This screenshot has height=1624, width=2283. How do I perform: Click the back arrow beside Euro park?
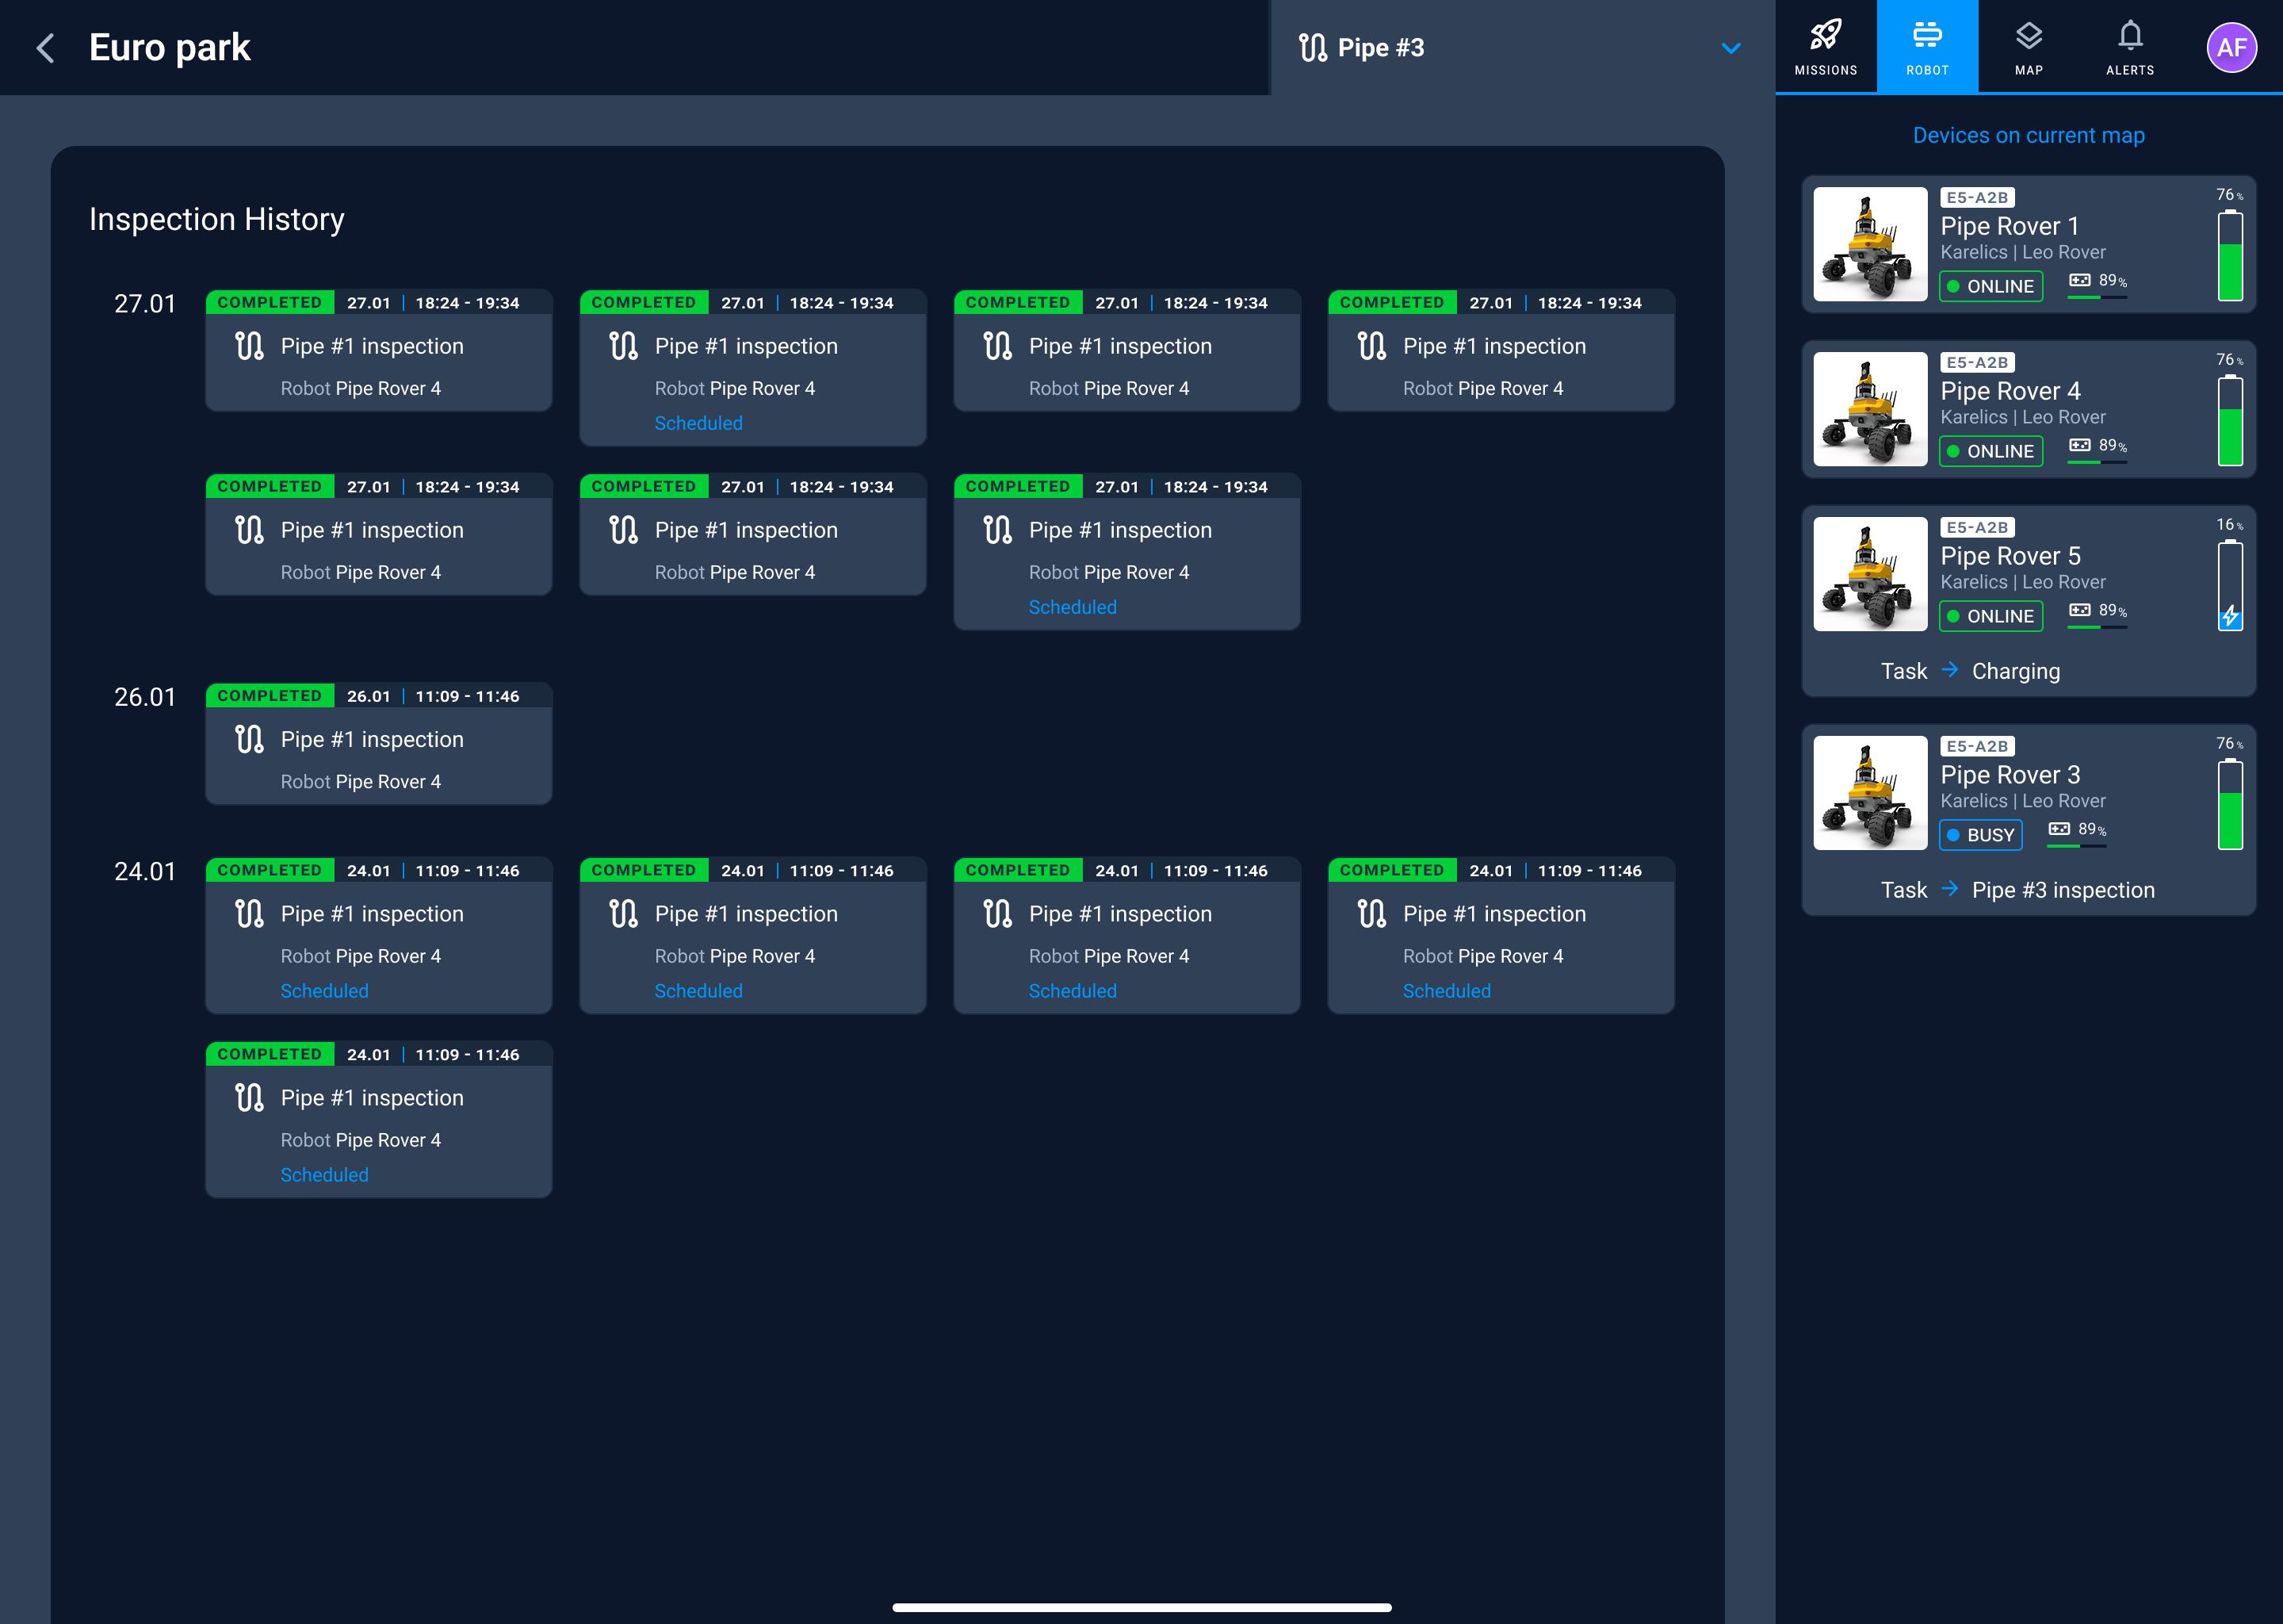[x=46, y=48]
